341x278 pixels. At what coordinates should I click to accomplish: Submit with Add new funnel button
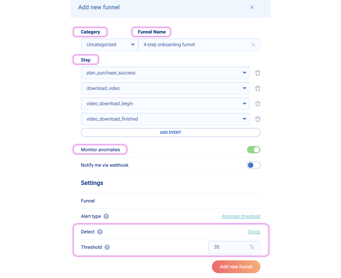(x=236, y=267)
